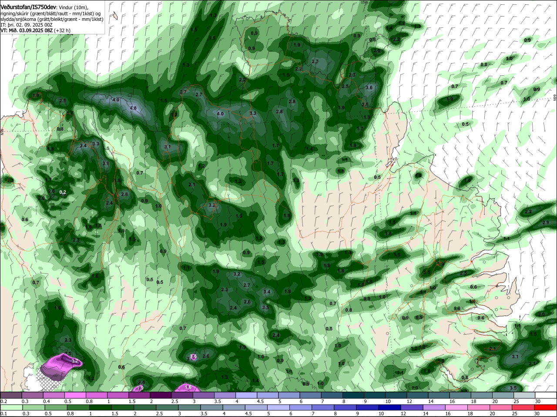Viewport: 557px width, 417px height.
Task: Click the 0.1 label on the lower scale
Action: pyautogui.click(x=3, y=414)
